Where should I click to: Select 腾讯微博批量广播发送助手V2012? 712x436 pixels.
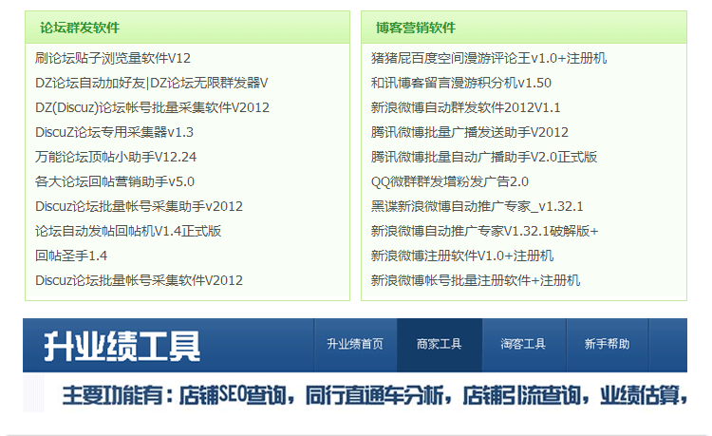pos(469,132)
